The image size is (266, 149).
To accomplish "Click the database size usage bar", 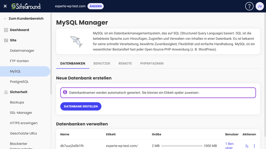I will pos(182,146).
